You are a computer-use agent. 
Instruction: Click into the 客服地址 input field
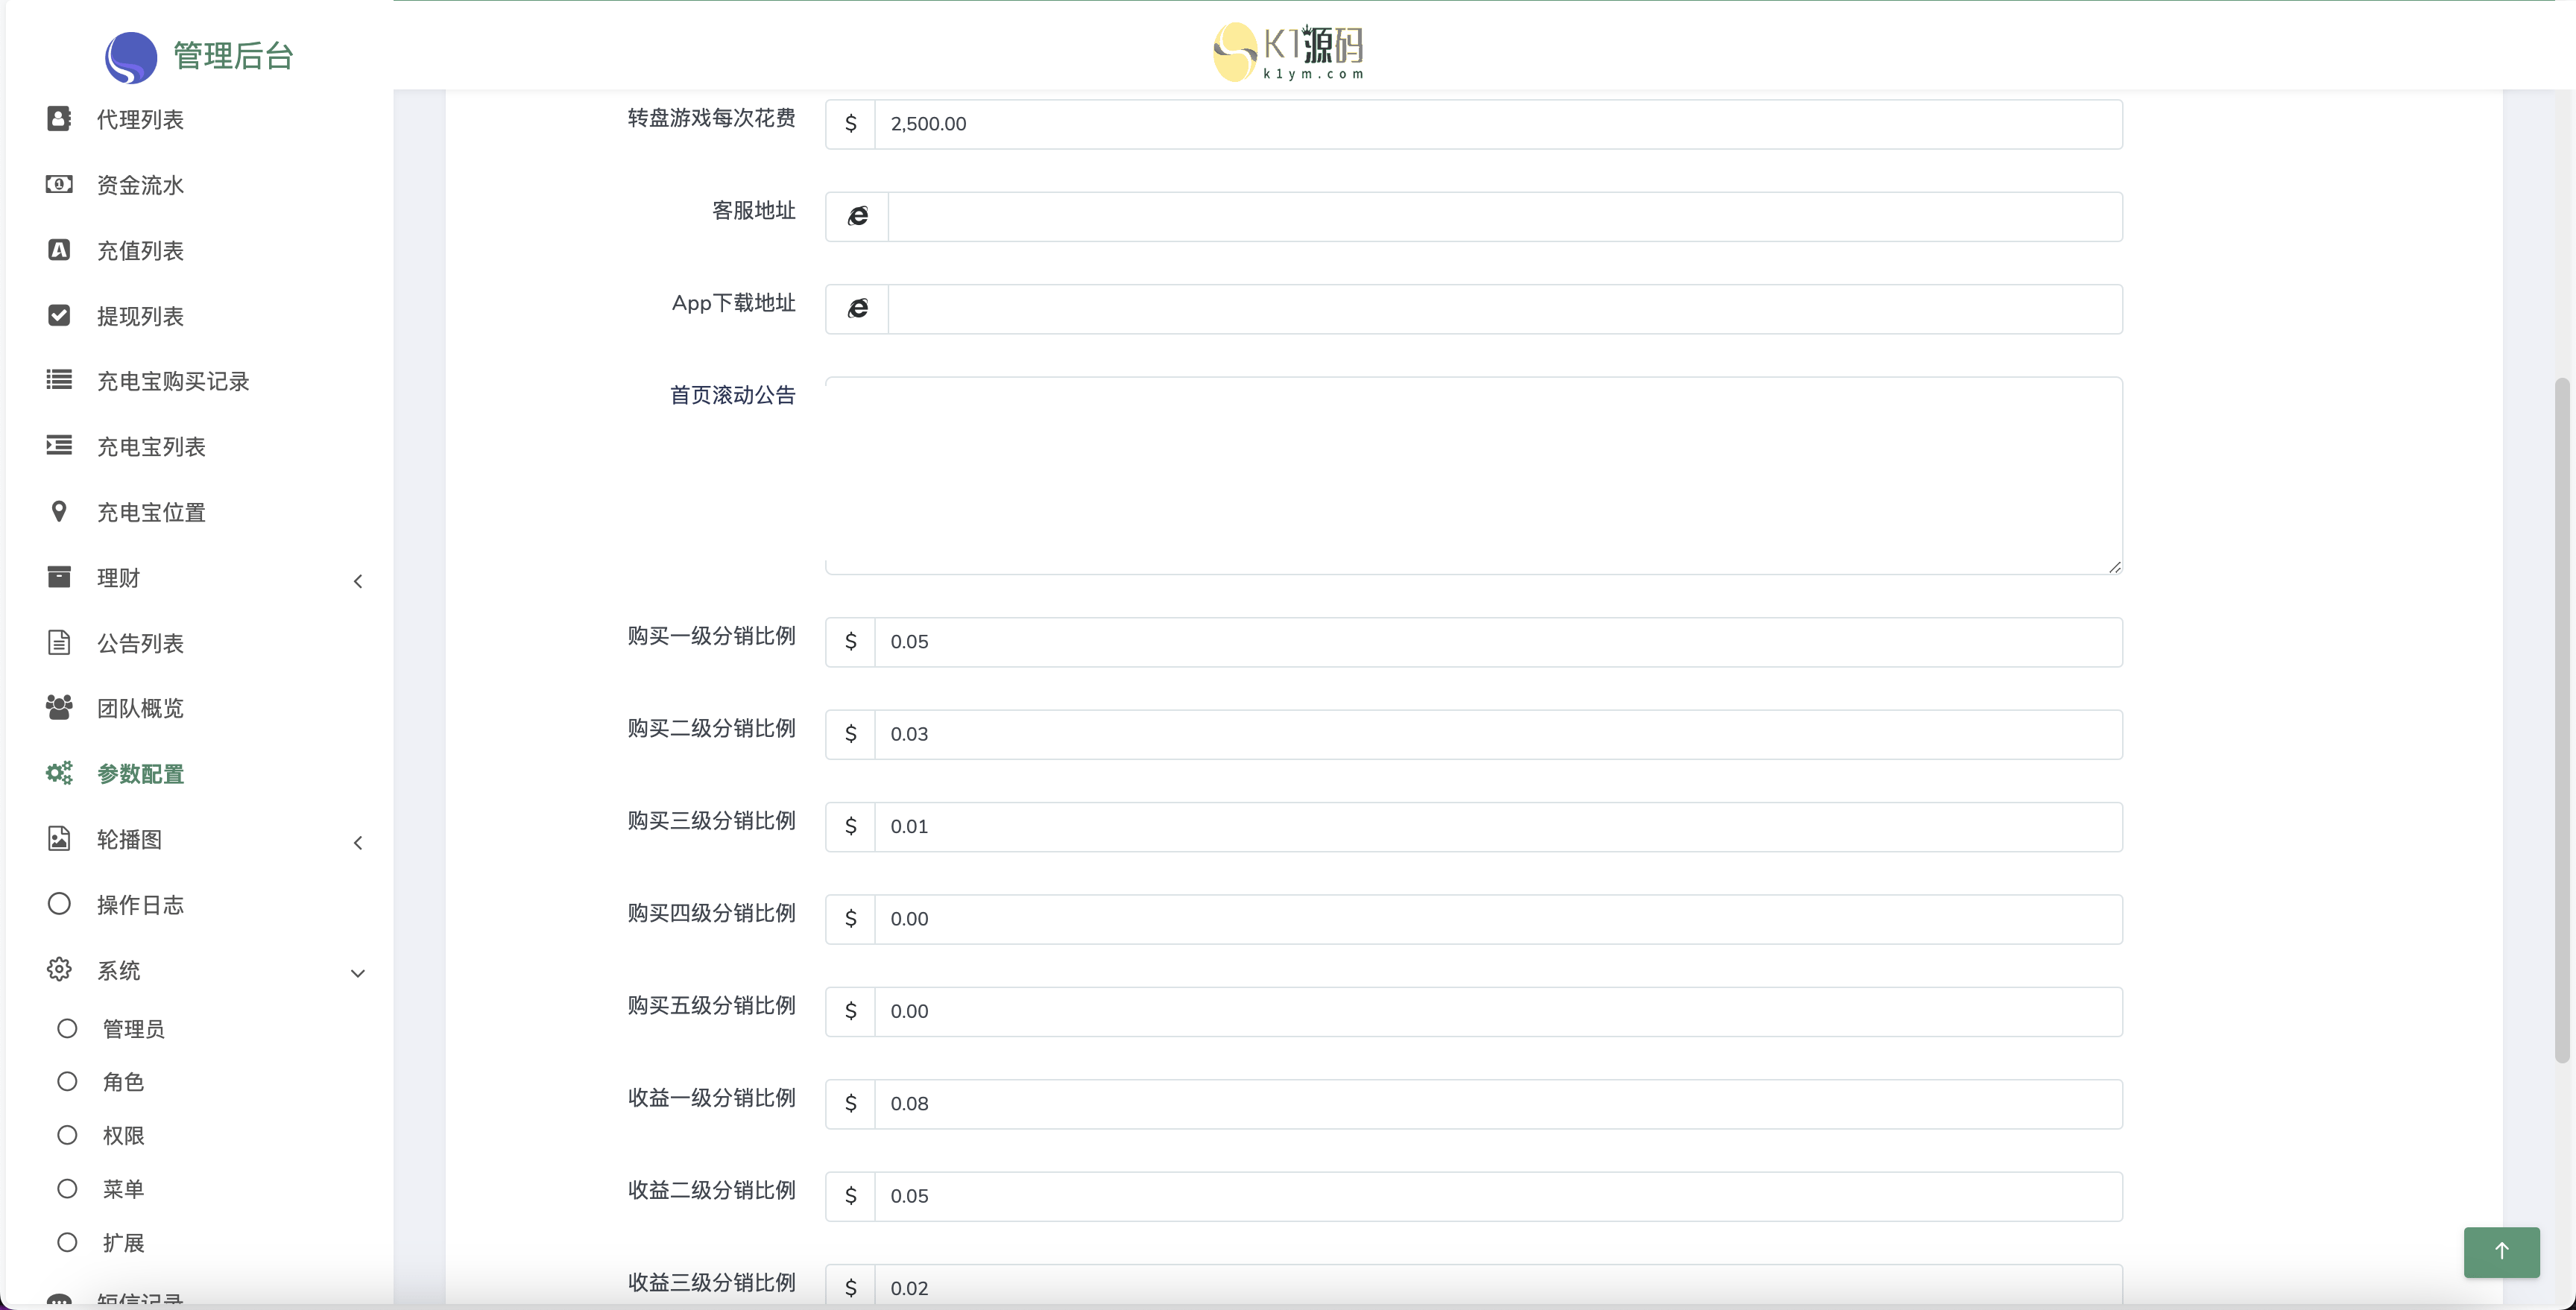(x=1504, y=217)
